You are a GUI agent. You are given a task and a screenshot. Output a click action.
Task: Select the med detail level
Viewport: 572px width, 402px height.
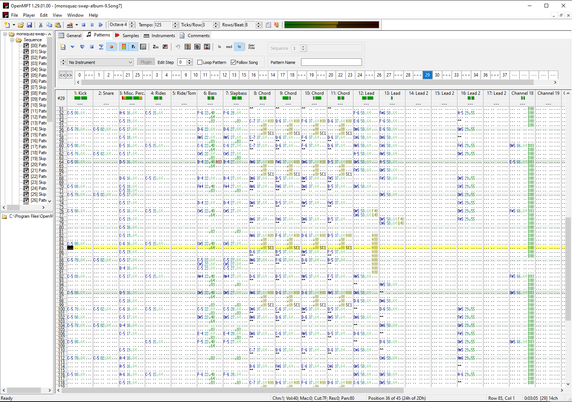[x=229, y=47]
